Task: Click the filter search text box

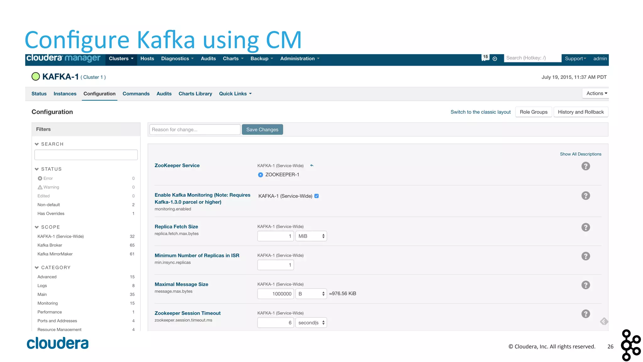Action: pos(86,155)
